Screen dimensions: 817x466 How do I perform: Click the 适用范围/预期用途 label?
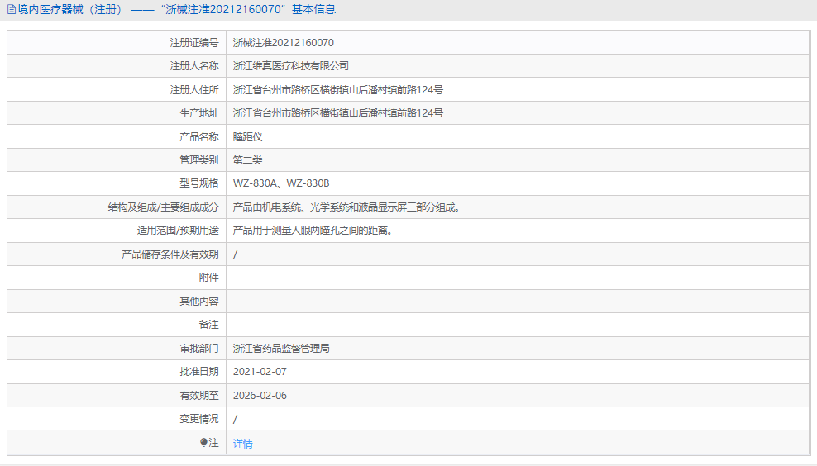178,231
